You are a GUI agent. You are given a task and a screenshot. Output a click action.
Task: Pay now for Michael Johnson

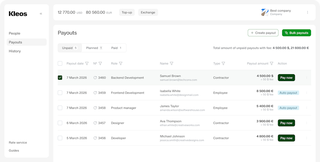pos(286,138)
